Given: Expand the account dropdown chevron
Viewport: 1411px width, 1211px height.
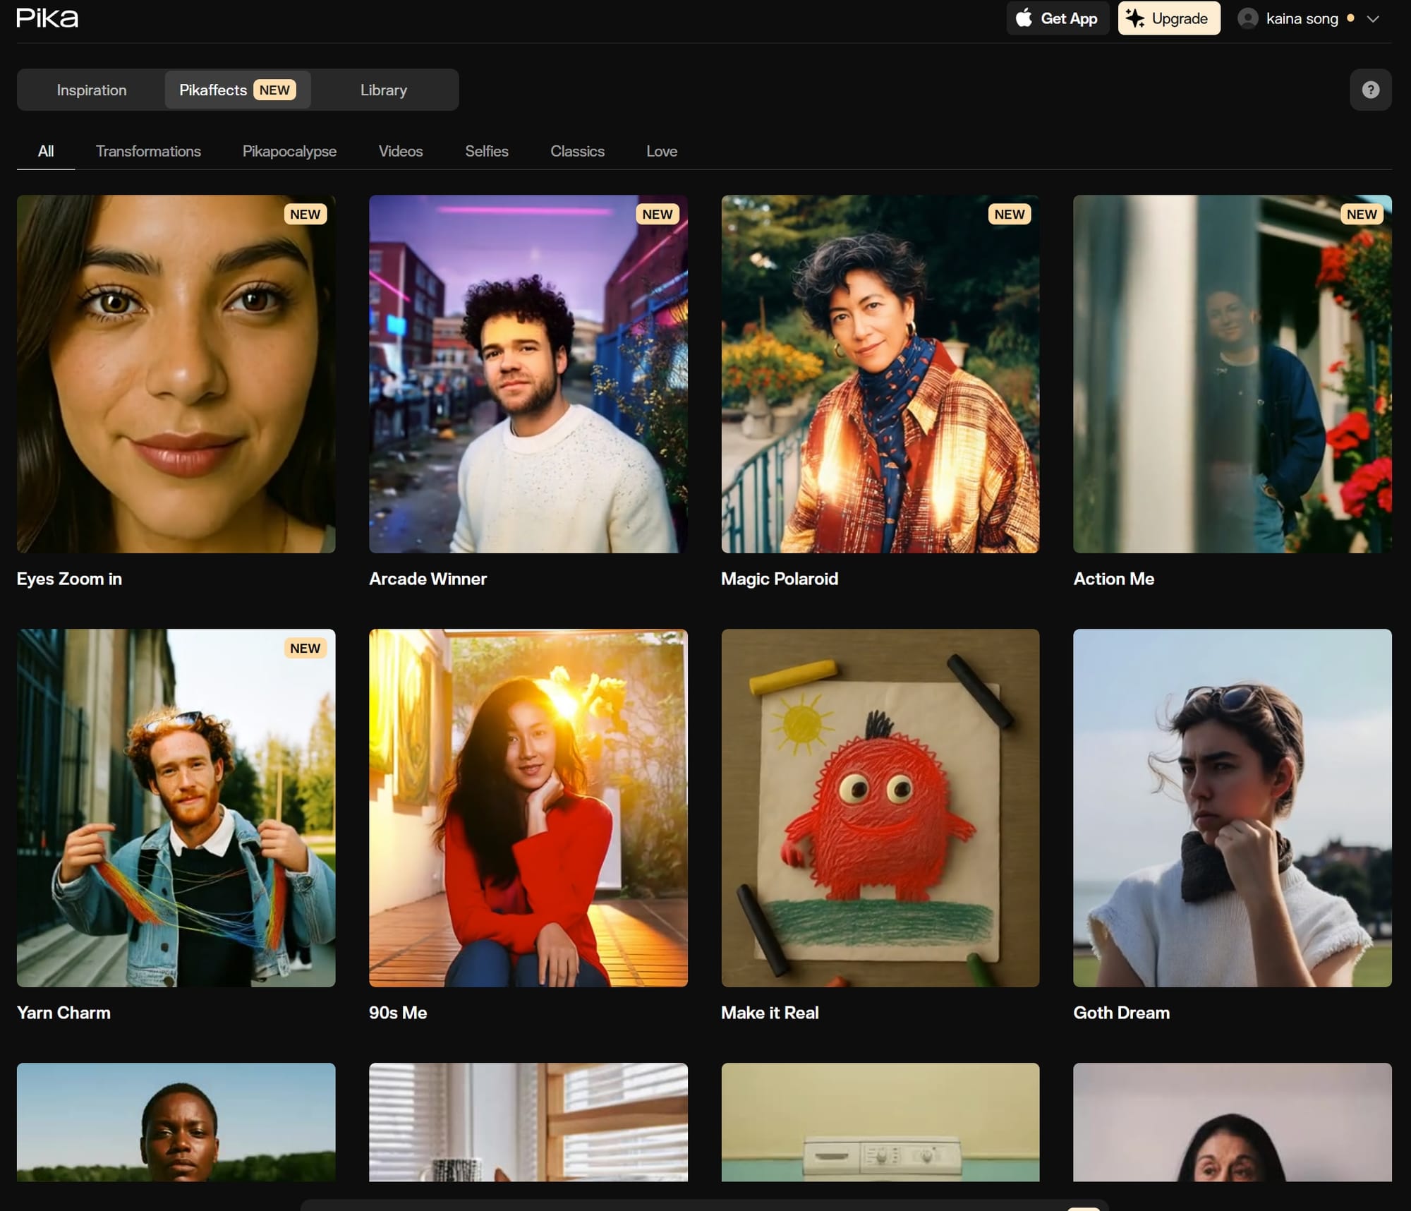Looking at the screenshot, I should (1373, 19).
